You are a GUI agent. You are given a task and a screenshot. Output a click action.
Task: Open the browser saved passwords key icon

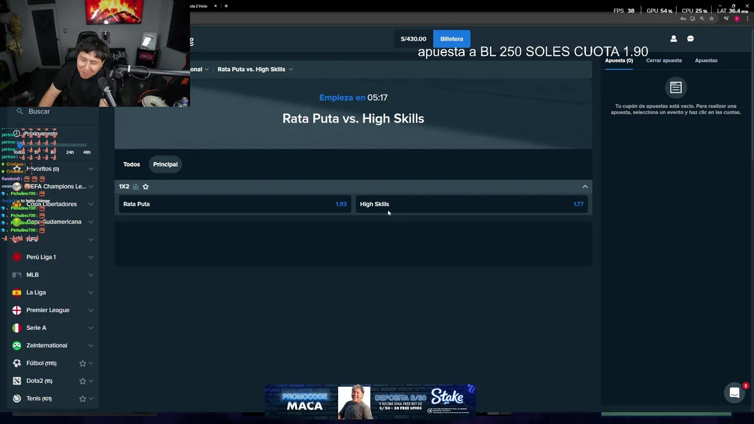tap(683, 19)
